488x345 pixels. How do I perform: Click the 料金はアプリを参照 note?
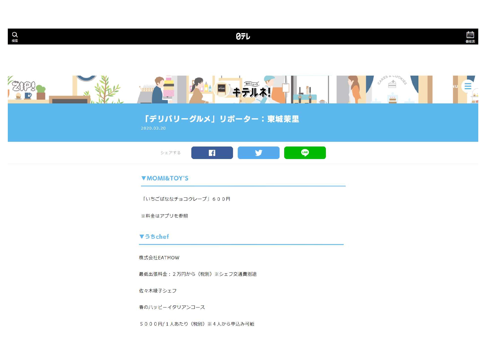tap(164, 216)
